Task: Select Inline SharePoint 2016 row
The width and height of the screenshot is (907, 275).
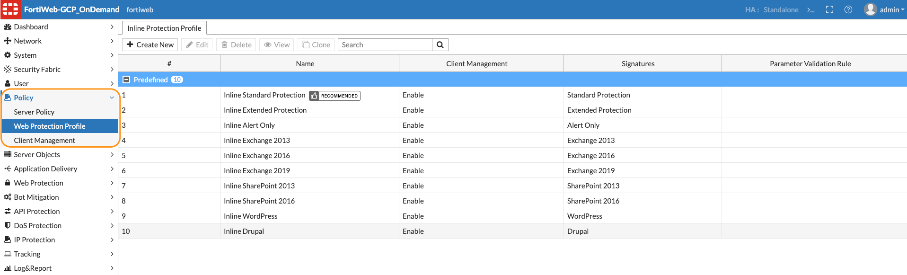Action: point(512,201)
